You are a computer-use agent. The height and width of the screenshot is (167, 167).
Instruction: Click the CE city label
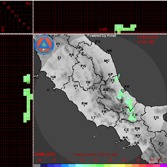[x=127, y=130]
